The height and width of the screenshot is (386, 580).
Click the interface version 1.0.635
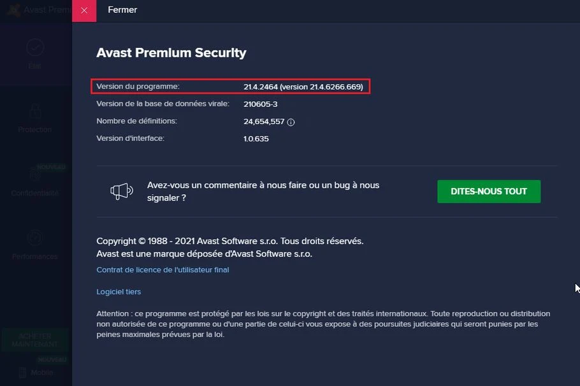tap(256, 138)
